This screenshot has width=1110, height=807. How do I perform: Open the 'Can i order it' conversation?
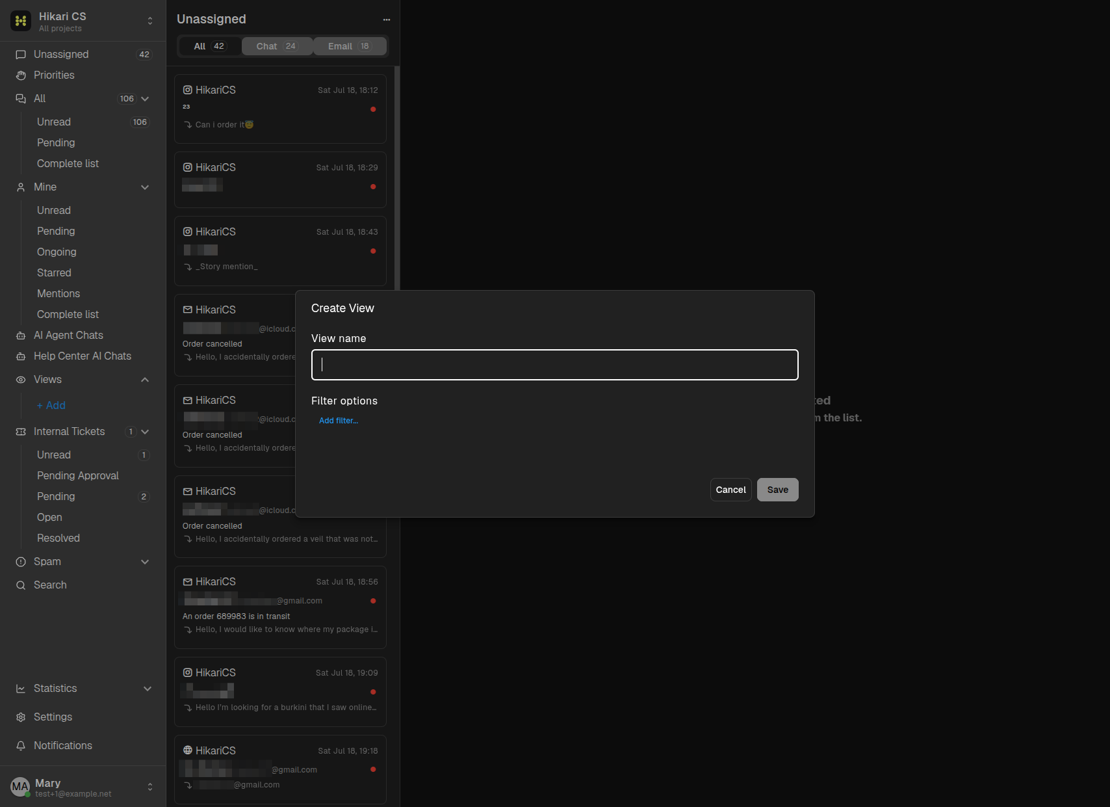(x=280, y=109)
